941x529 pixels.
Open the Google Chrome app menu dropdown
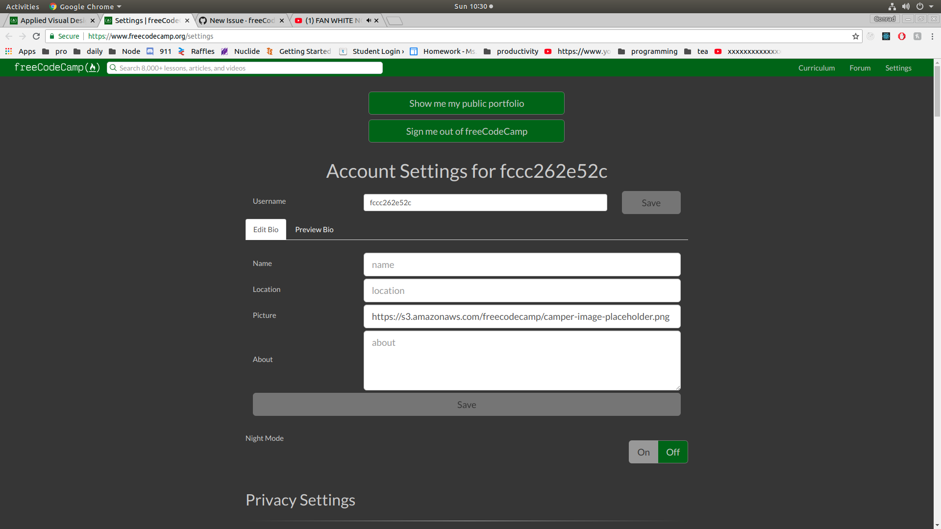click(x=86, y=6)
